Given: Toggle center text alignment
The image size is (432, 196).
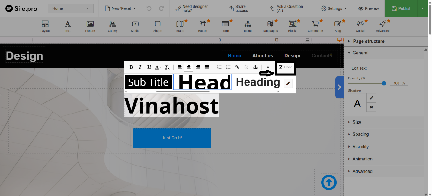Looking at the screenshot, I should pos(189,67).
